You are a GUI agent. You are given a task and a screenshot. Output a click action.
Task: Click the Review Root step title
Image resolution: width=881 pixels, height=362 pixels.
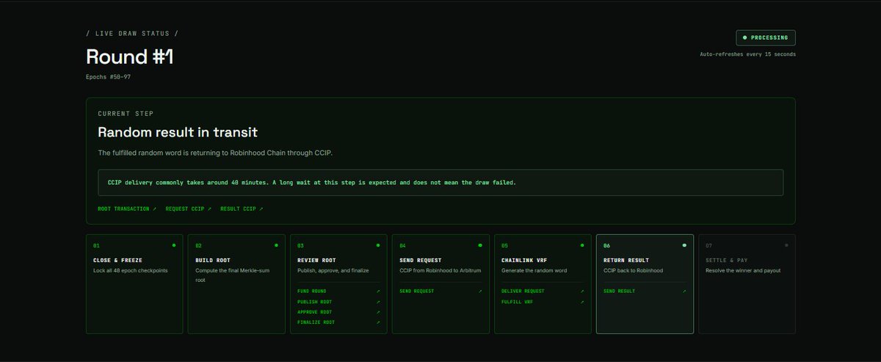(x=316, y=260)
